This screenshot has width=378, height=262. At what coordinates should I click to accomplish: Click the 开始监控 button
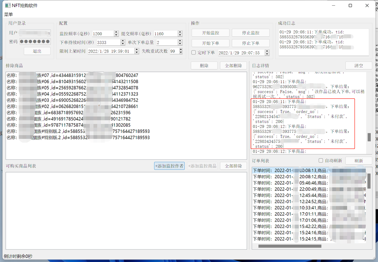pyautogui.click(x=210, y=33)
